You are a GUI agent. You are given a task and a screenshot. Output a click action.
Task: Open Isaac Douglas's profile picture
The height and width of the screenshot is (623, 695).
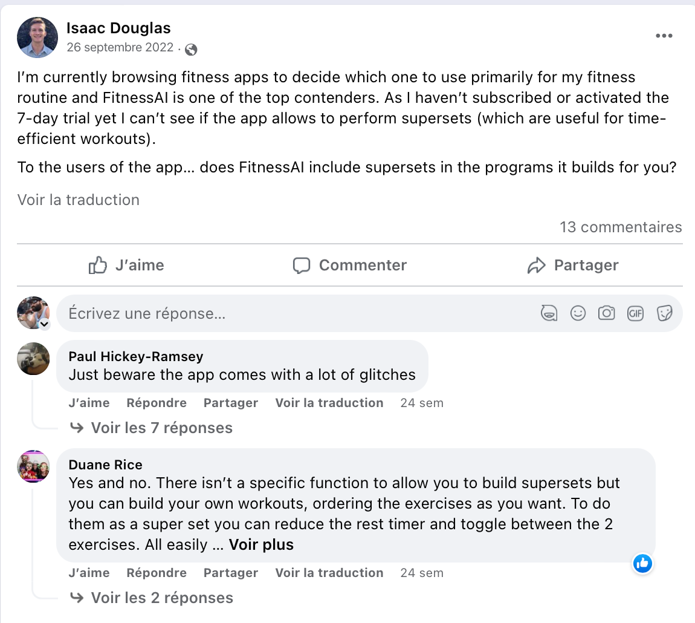click(x=37, y=38)
